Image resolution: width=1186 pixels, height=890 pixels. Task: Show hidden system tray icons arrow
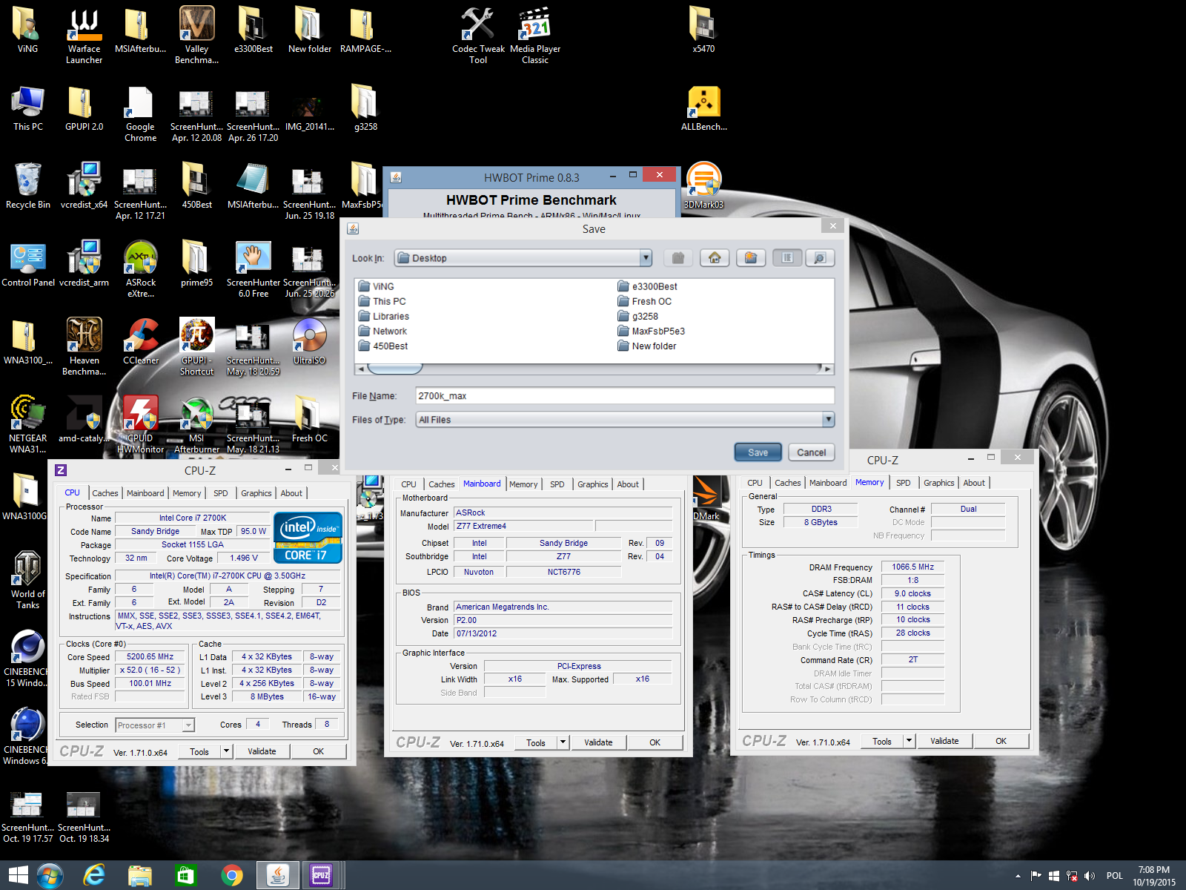(x=1018, y=876)
